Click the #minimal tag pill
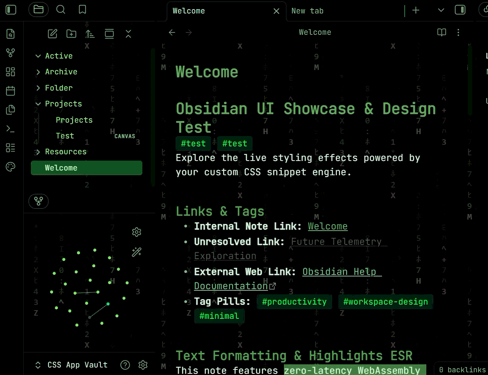Image resolution: width=488 pixels, height=375 pixels. 219,316
